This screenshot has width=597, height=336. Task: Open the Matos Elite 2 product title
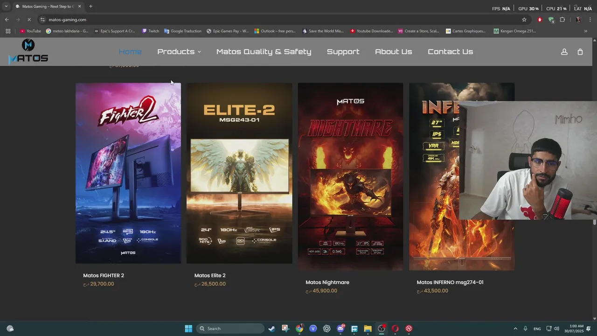pos(210,275)
